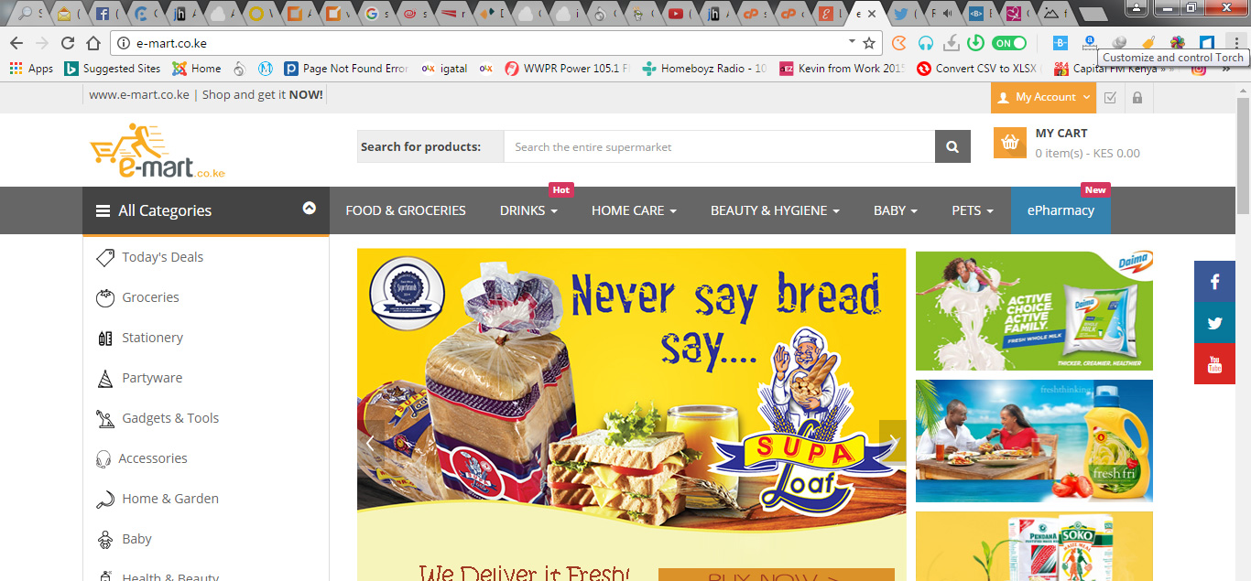Click the magnifier search button

point(952,146)
